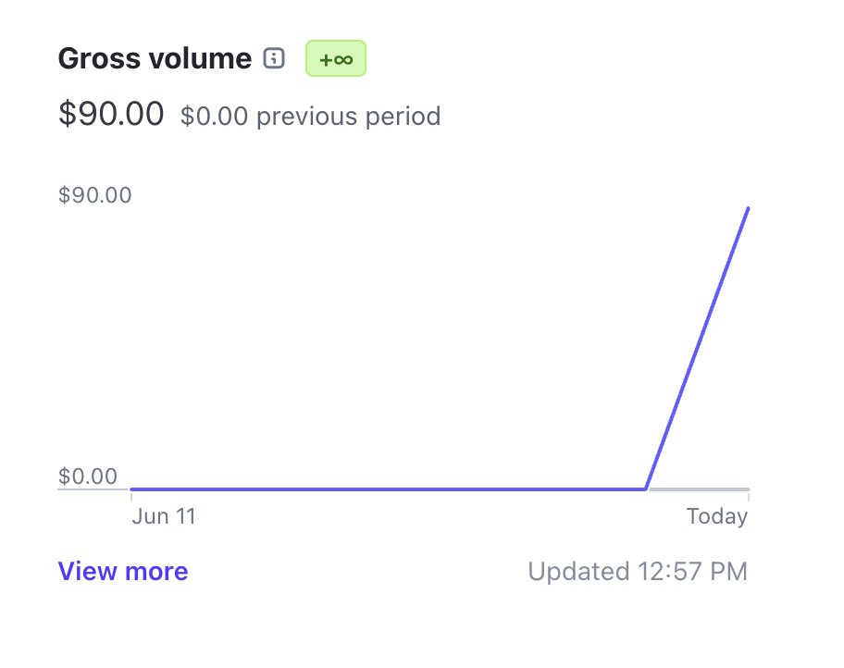This screenshot has height=668, width=844.
Task: Click the $90.00 total amount
Action: click(x=111, y=115)
